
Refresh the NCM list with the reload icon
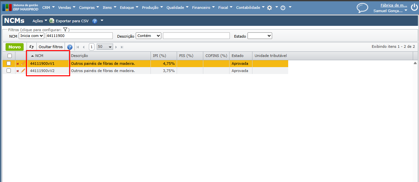(x=31, y=47)
